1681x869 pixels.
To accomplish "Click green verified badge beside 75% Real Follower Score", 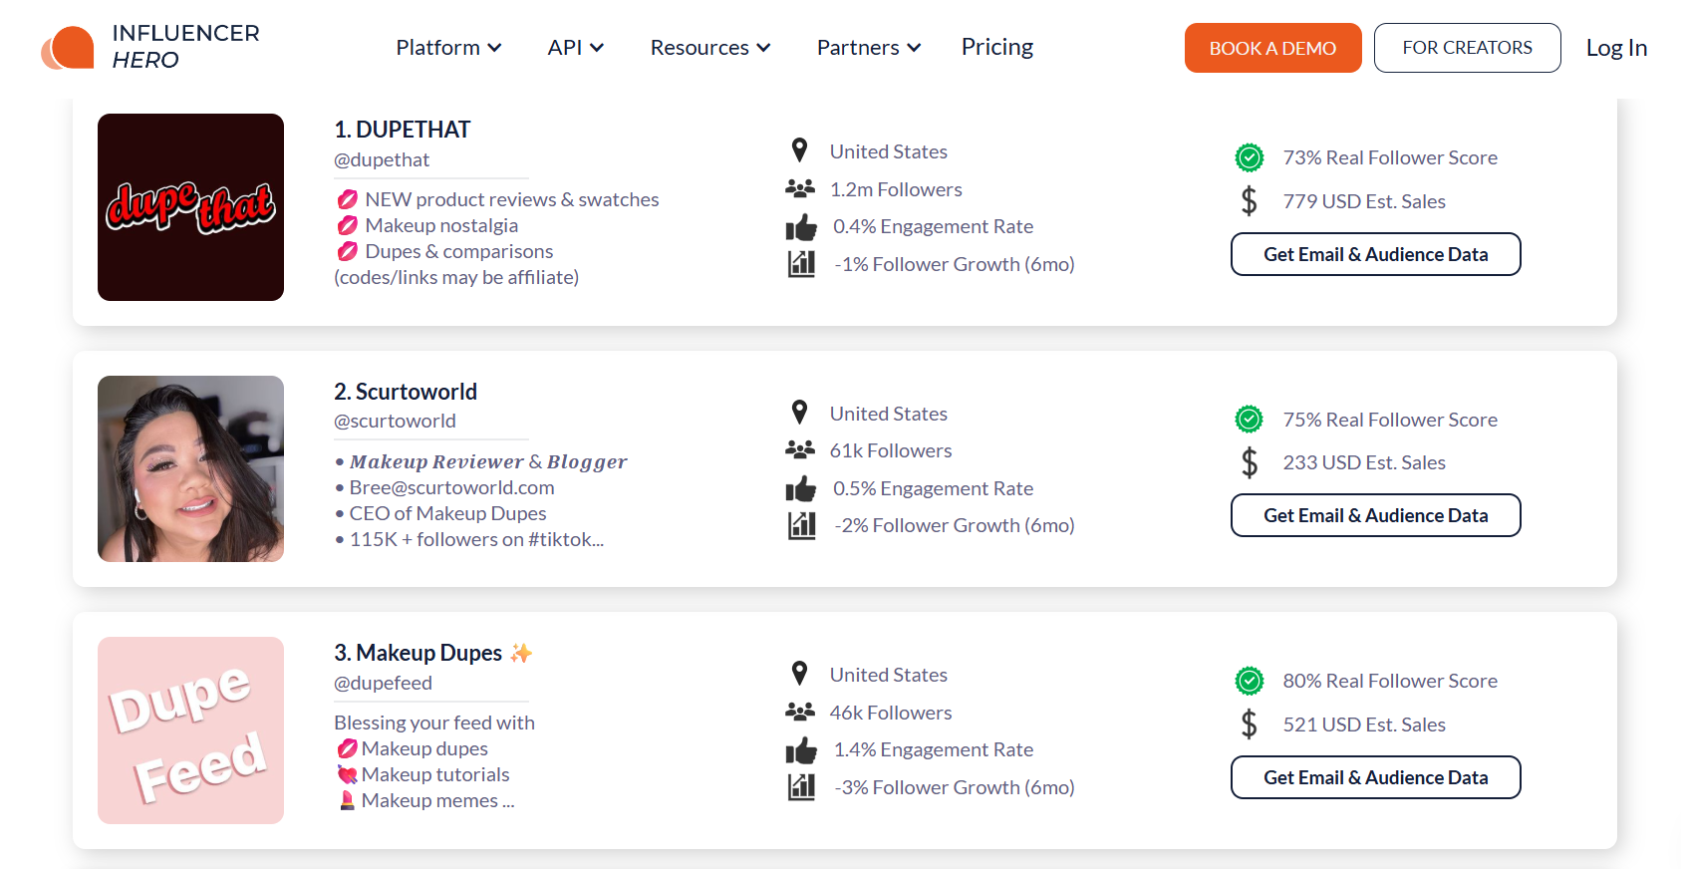I will pos(1250,420).
